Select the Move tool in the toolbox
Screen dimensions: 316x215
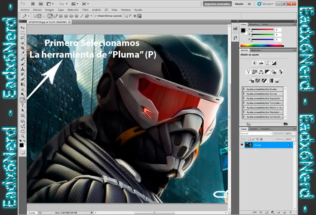22,28
